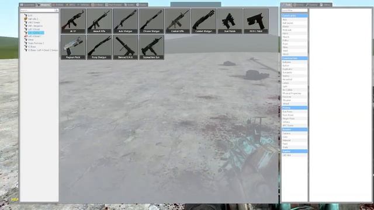Image resolution: width=374 pixels, height=210 pixels.
Task: Select the highlighted Left 4 Dead category
Action: pyautogui.click(x=36, y=33)
